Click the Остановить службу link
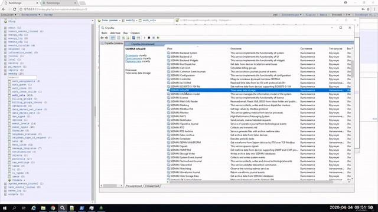The height and width of the screenshot is (212, 378). (132, 55)
